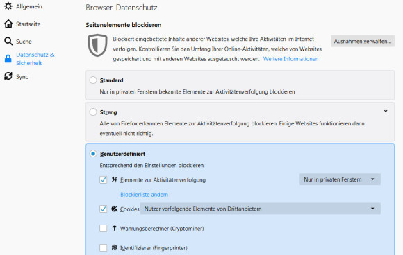The image size is (403, 255).
Task: Click the Identifizierer (Fingerprinter) label
Action: point(154,248)
